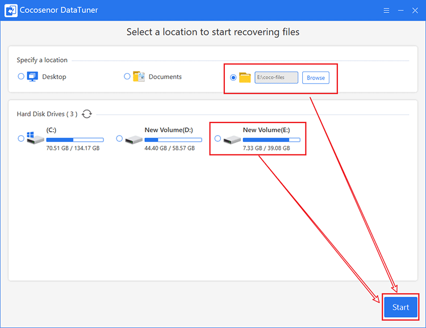Click the Desktop monitor icon
The image size is (426, 328).
click(32, 77)
